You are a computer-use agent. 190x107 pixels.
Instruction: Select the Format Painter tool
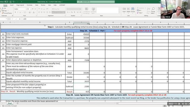click(x=7, y=13)
